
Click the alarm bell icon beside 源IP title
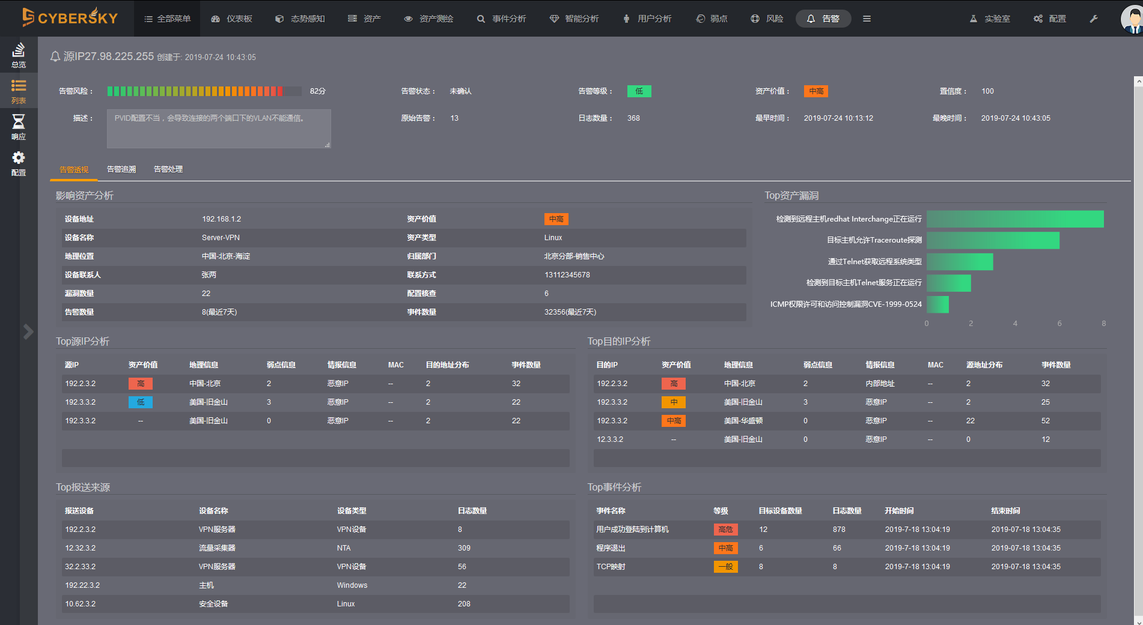pos(55,56)
